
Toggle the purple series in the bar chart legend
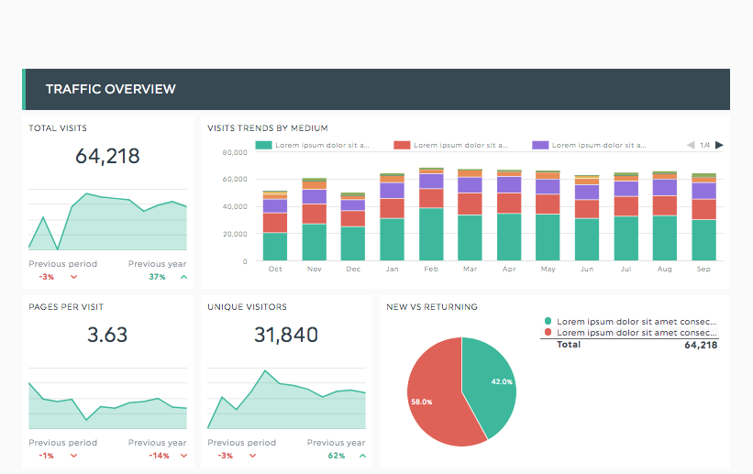tap(588, 145)
